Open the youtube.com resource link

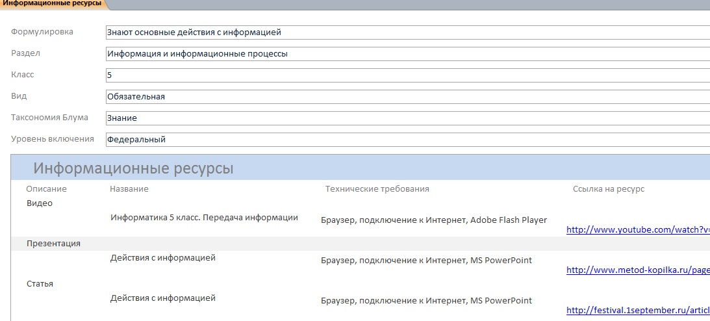638,230
